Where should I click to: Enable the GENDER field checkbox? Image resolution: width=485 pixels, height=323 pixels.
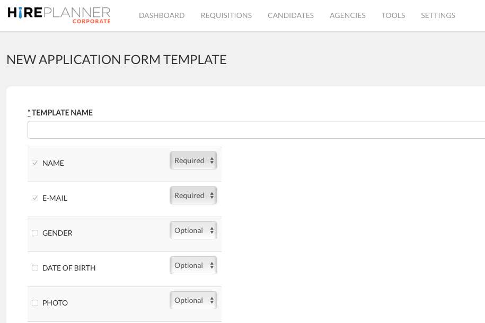(x=35, y=233)
